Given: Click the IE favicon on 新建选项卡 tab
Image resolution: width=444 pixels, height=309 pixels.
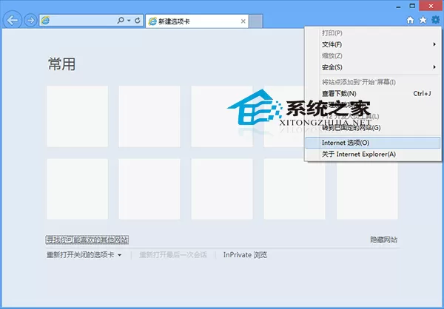Looking at the screenshot, I should tap(152, 21).
